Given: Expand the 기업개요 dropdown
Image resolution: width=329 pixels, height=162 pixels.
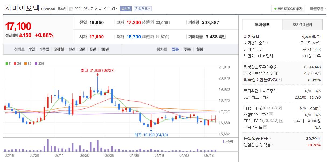Looking at the screenshot, I should 142,9.
